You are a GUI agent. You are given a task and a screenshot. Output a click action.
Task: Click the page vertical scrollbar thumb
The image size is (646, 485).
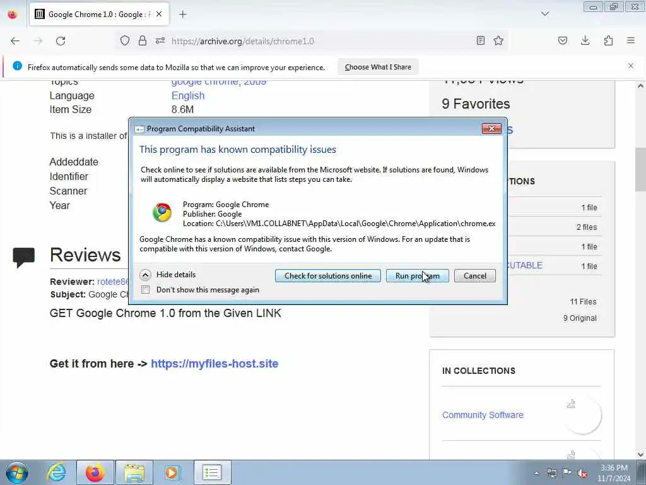tap(640, 169)
